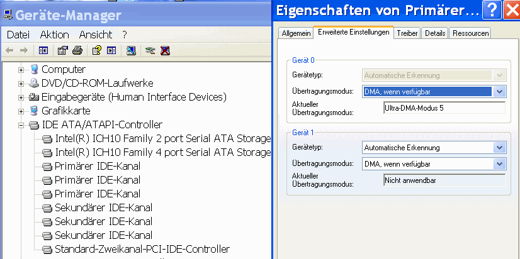Viewport: 520px width, 259px height.
Task: Open Gerät 0 Übertragungsmodus dropdown
Action: tap(499, 91)
